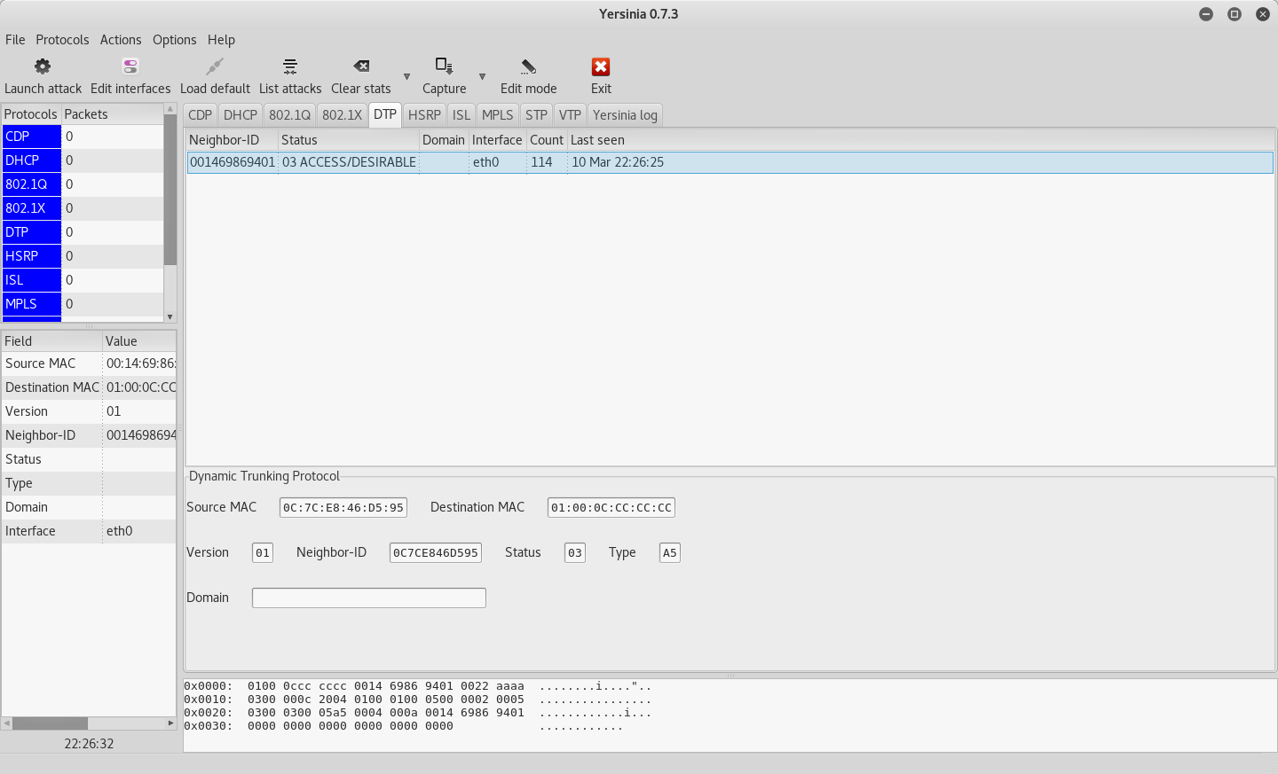1278x774 pixels.
Task: Switch to the ISL tab
Action: tap(461, 115)
